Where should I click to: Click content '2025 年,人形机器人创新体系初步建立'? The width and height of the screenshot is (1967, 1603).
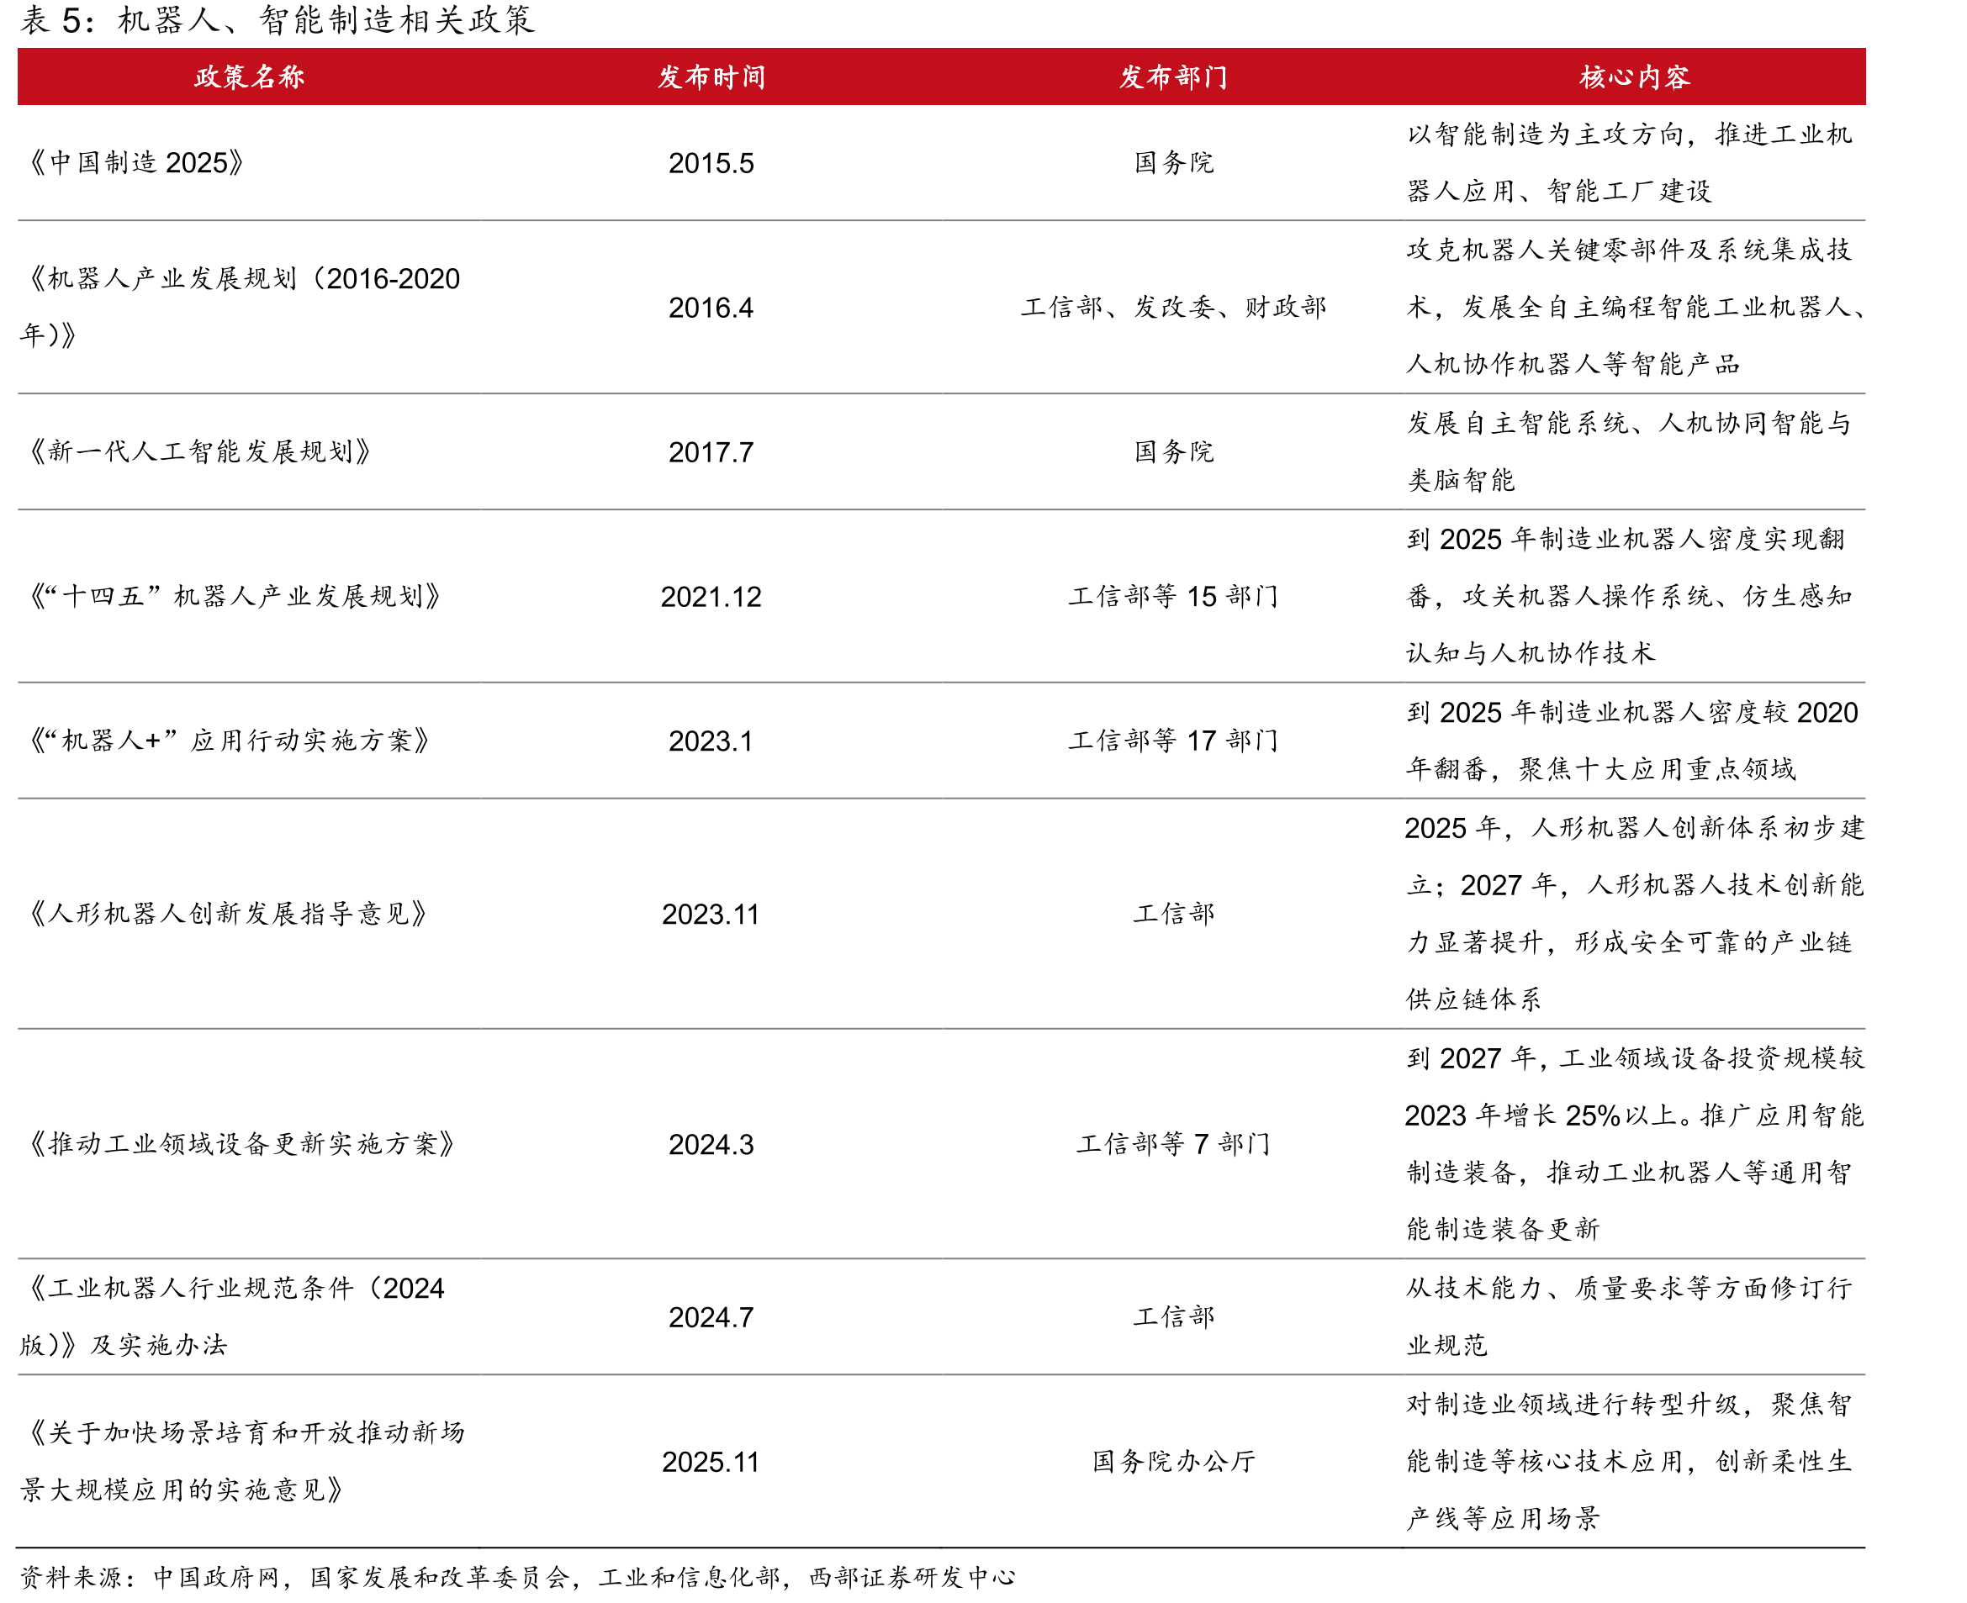point(1636,856)
